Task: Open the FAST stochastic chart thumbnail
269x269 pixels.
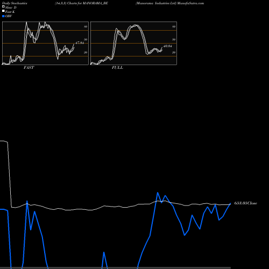Action: (x=45, y=43)
